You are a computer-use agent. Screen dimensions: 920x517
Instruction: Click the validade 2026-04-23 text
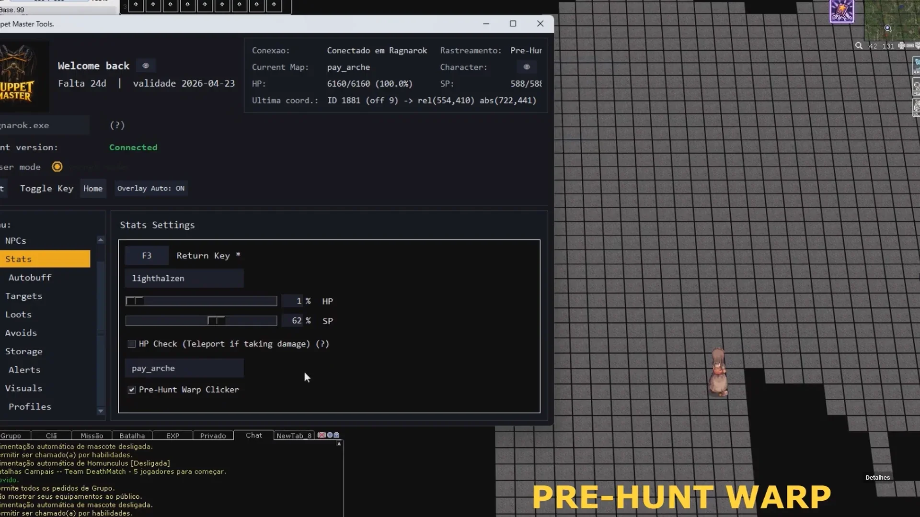pyautogui.click(x=184, y=83)
